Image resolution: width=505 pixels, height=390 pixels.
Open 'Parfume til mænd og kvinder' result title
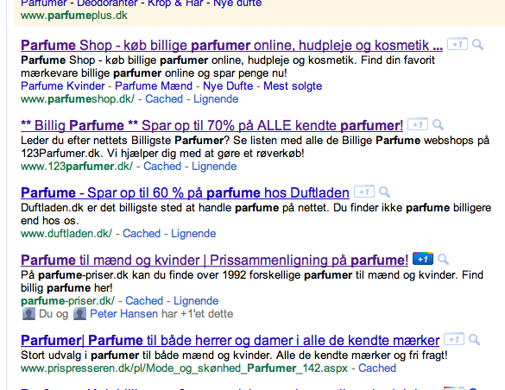(214, 260)
